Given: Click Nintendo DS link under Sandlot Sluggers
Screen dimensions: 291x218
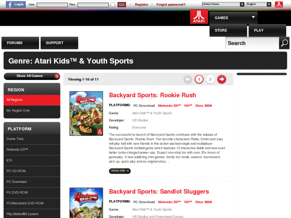Looking at the screenshot, I should tap(169, 202).
